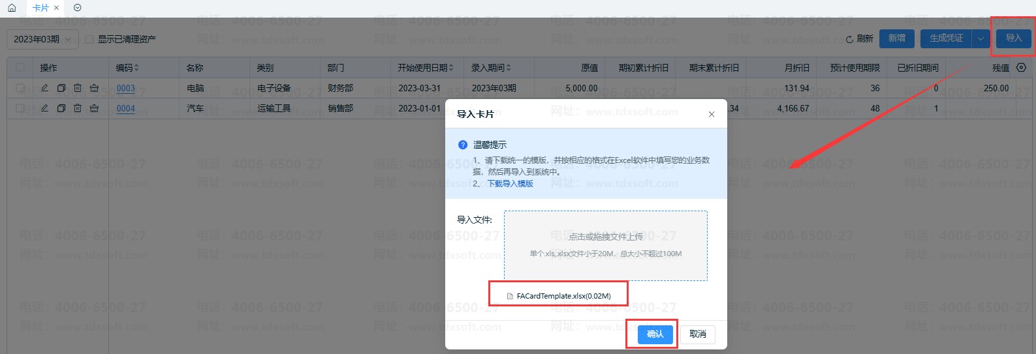Click the file upload drop area

[x=605, y=245]
